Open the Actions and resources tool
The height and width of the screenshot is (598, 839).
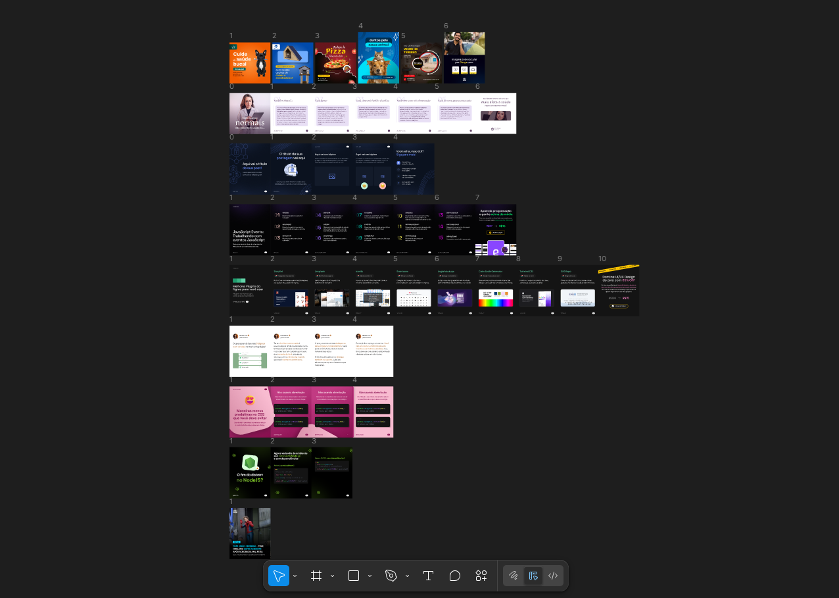coord(481,576)
